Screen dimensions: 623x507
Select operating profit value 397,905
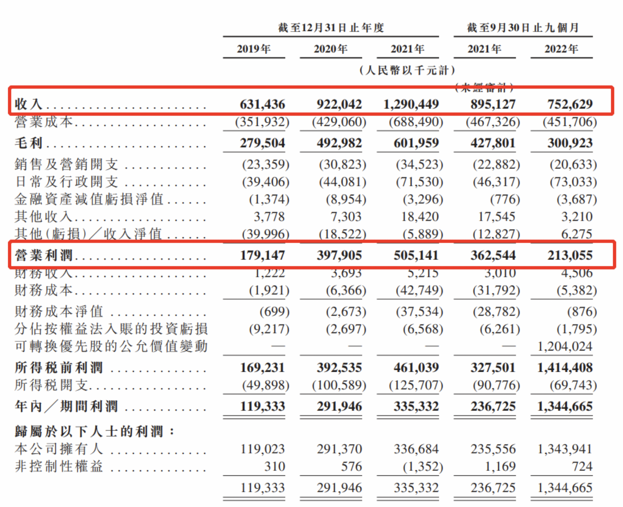[339, 256]
